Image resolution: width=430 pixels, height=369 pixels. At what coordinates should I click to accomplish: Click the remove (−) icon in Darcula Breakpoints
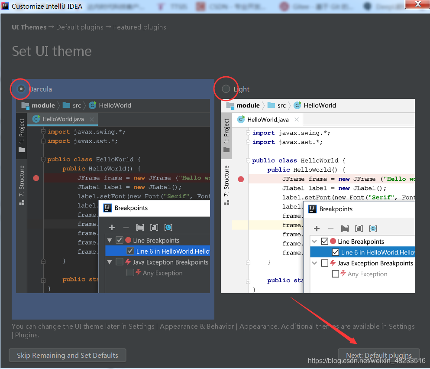(x=126, y=227)
